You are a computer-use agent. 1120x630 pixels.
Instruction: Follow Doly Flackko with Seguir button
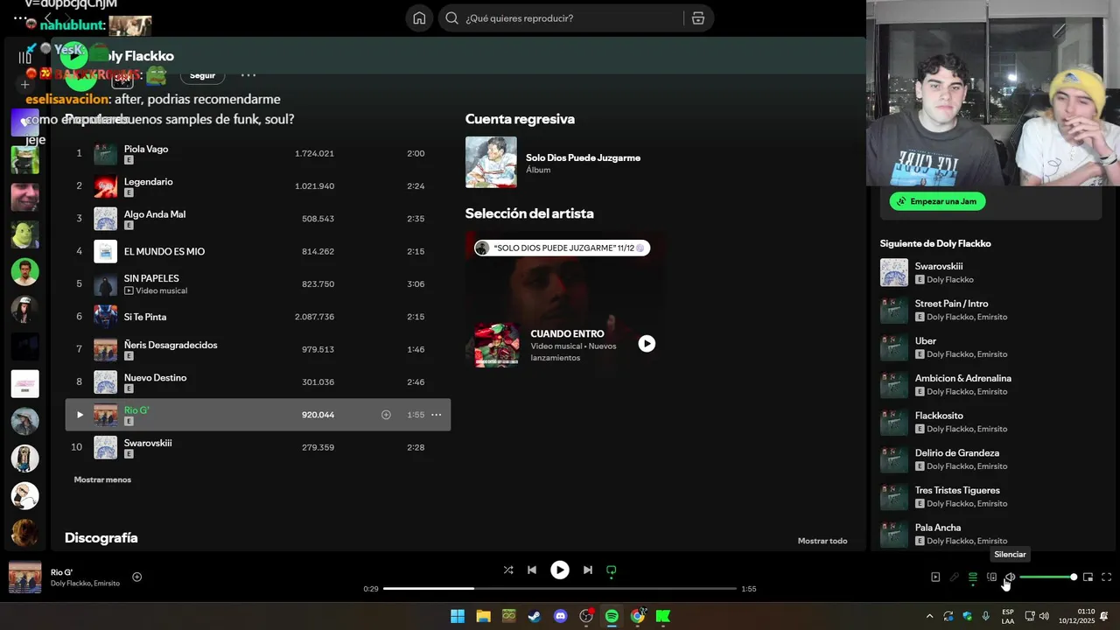(x=202, y=76)
